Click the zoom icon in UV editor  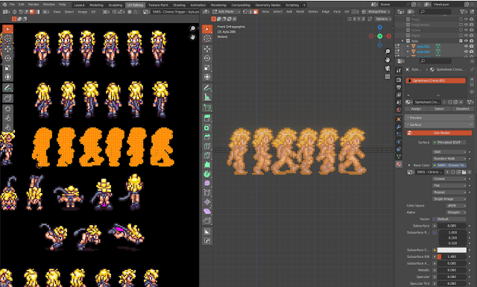pos(192,28)
